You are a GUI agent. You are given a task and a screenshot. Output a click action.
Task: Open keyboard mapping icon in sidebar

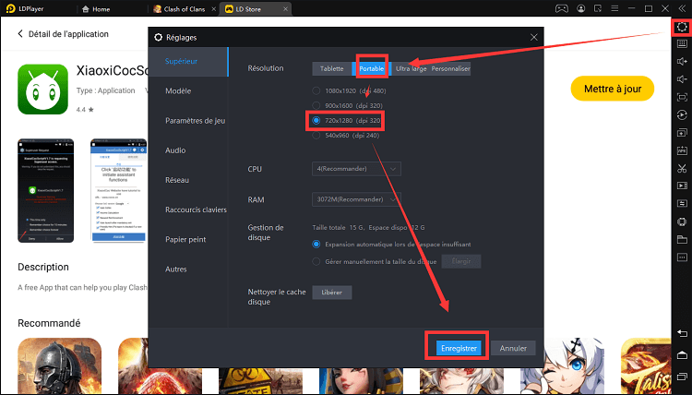pos(682,43)
